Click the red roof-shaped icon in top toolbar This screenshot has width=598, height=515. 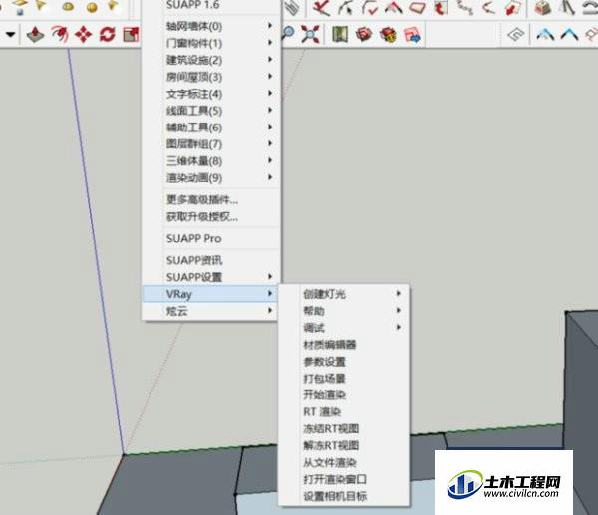394,8
